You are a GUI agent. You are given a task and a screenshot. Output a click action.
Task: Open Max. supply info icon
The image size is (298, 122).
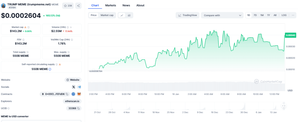68,52
